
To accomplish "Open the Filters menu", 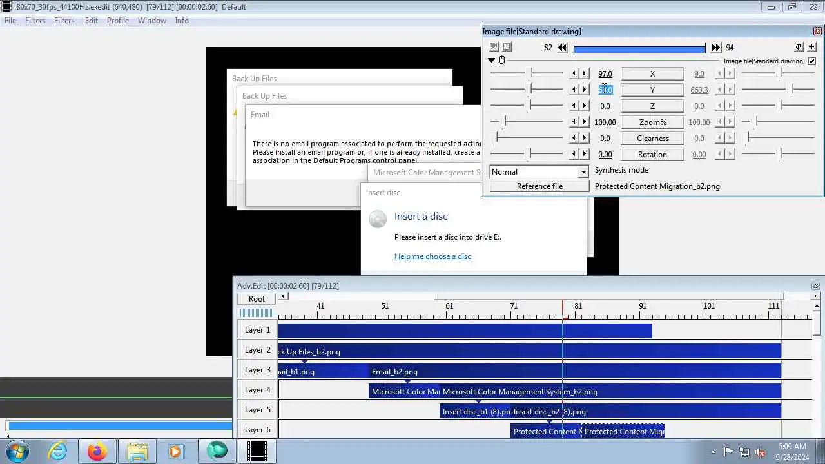I will point(35,21).
